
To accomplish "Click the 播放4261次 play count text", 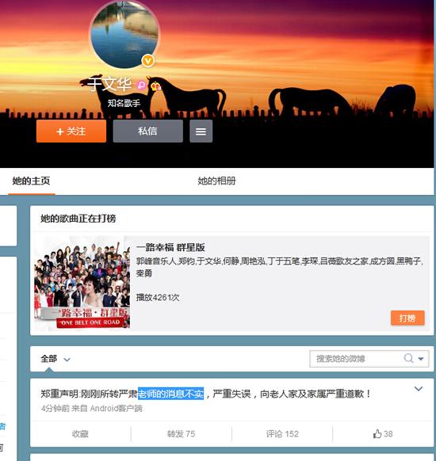I will (x=158, y=297).
